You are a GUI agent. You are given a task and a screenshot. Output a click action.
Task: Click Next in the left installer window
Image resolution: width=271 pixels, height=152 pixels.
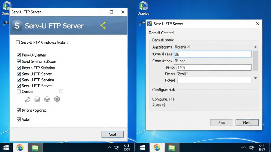tap(112, 134)
